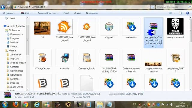Select Músicas library in navigation pane

pyautogui.click(x=14, y=42)
